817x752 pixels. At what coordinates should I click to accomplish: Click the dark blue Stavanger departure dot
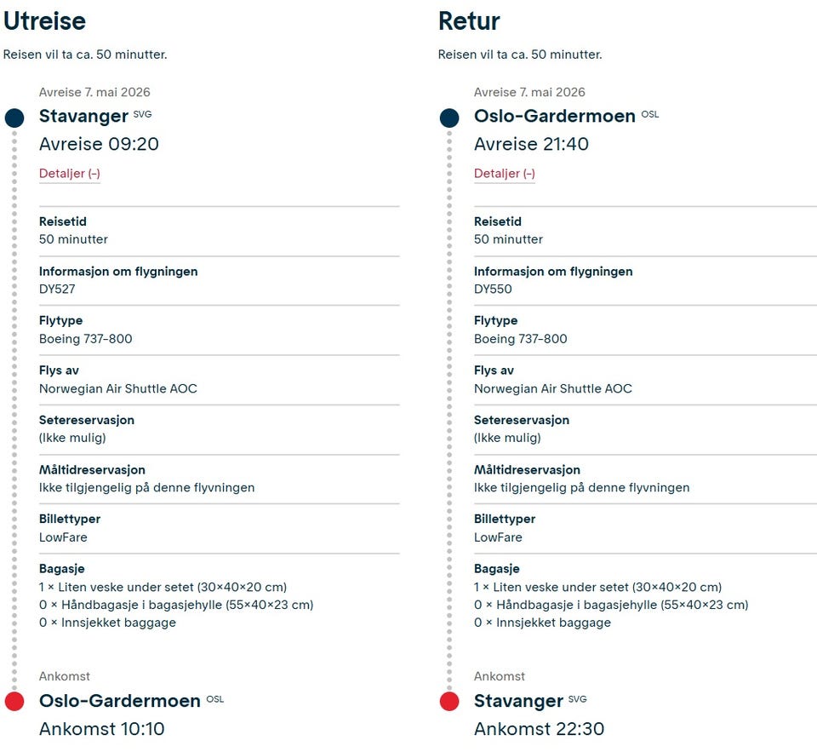click(14, 118)
